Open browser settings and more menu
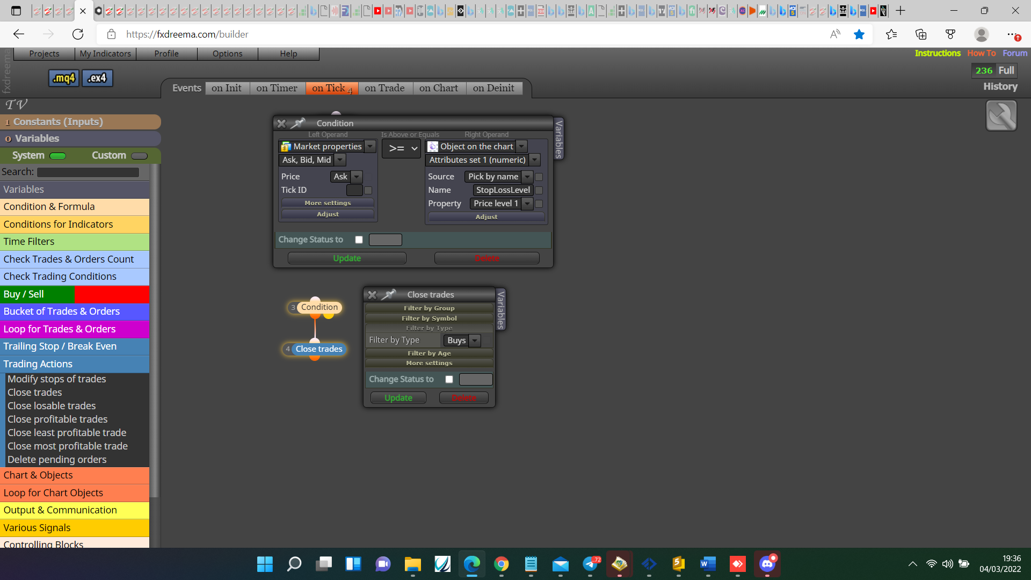Viewport: 1031px width, 580px height. point(1012,34)
